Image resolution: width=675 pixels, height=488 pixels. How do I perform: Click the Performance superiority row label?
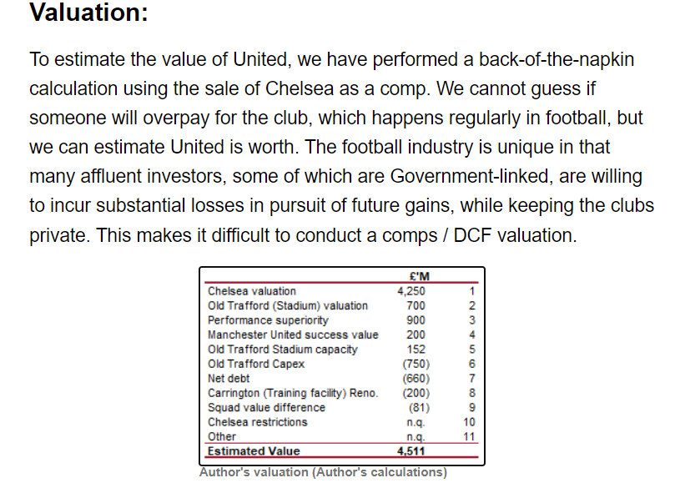[268, 320]
